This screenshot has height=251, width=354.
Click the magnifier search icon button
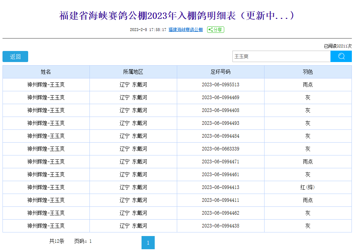pos(341,56)
